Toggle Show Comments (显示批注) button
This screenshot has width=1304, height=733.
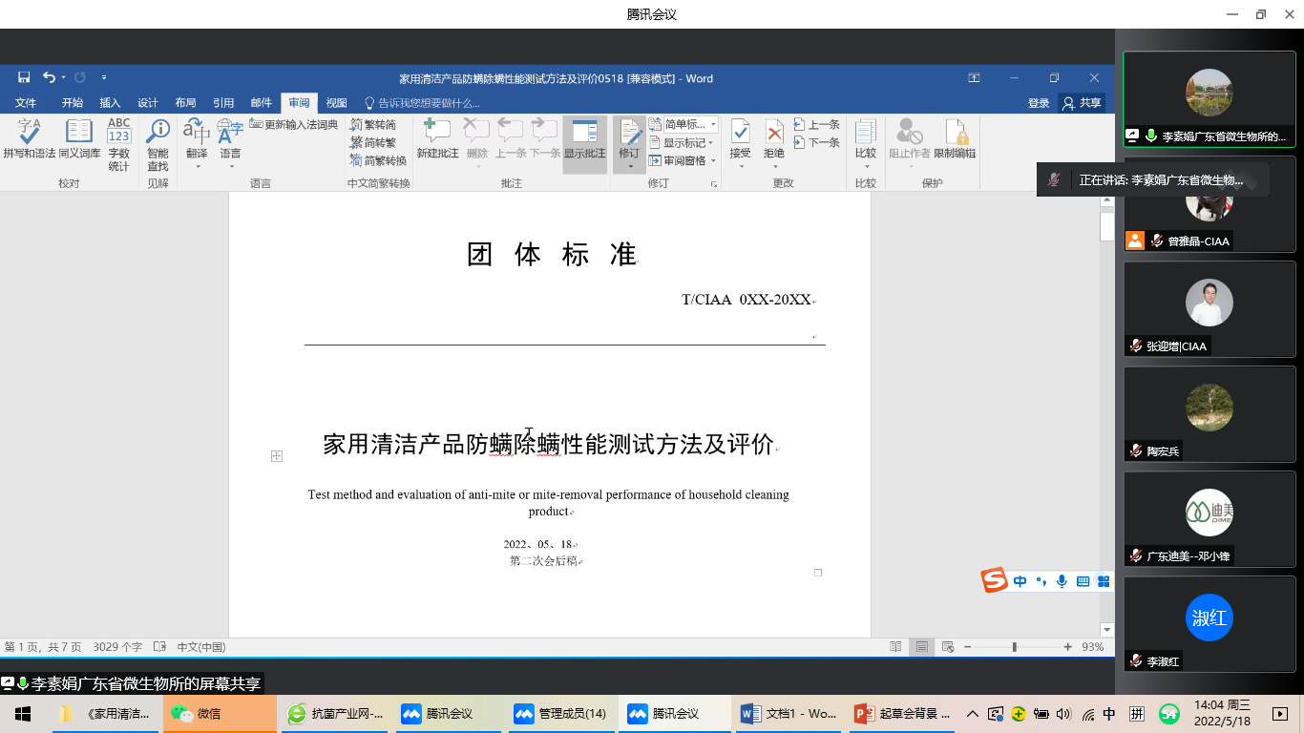click(x=584, y=139)
